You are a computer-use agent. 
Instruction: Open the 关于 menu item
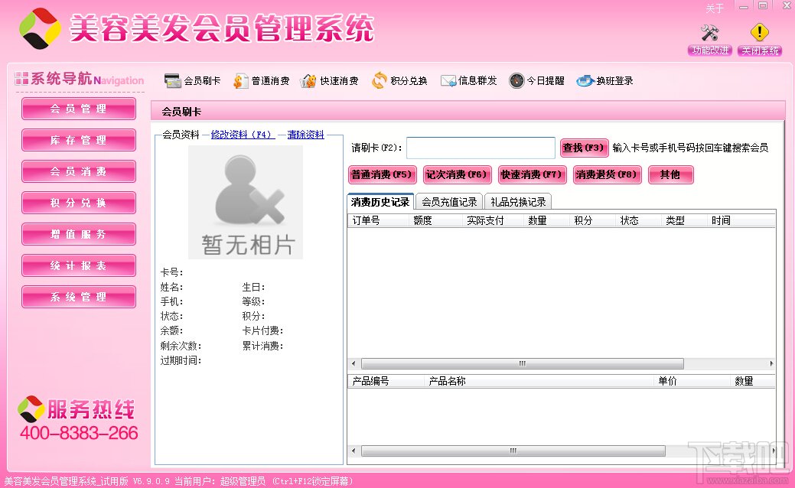click(x=715, y=8)
